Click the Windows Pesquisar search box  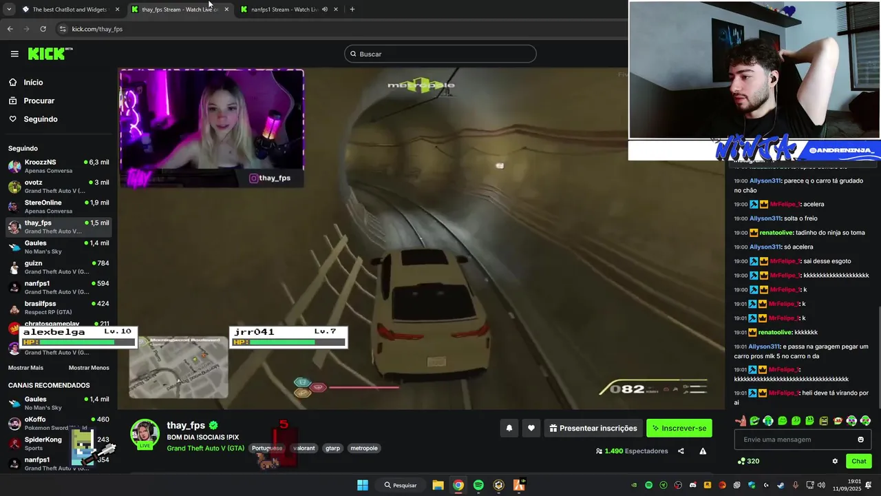401,485
